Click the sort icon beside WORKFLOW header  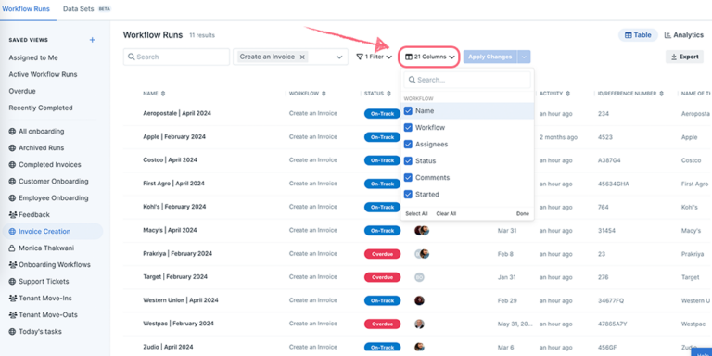coord(324,94)
